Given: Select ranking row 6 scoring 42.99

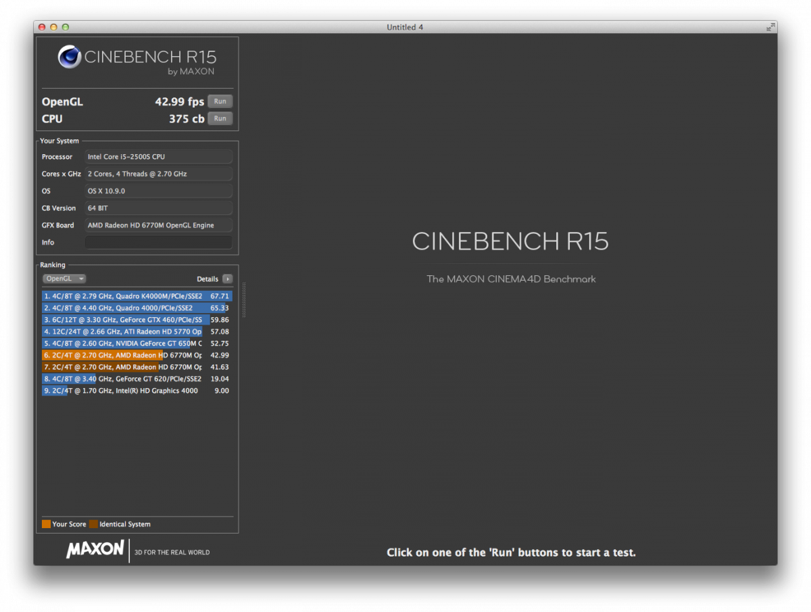Looking at the screenshot, I should coord(137,355).
